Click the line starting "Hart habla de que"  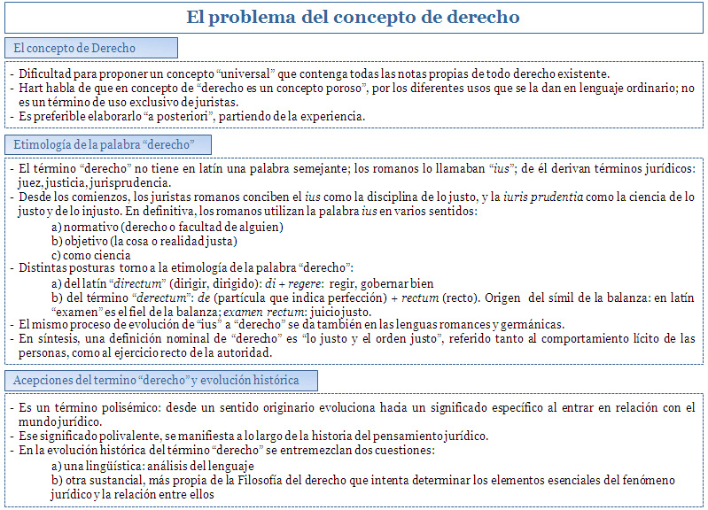pyautogui.click(x=354, y=89)
